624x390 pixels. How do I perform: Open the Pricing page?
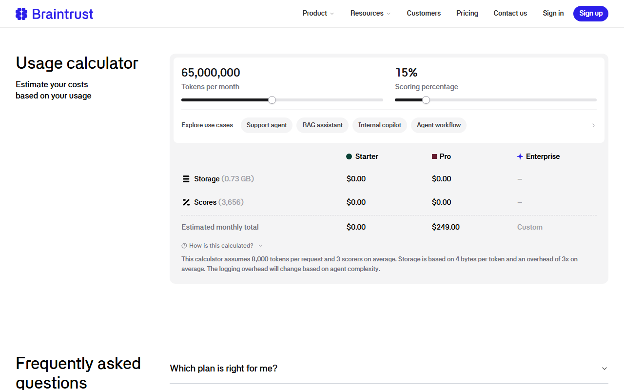[x=467, y=13]
